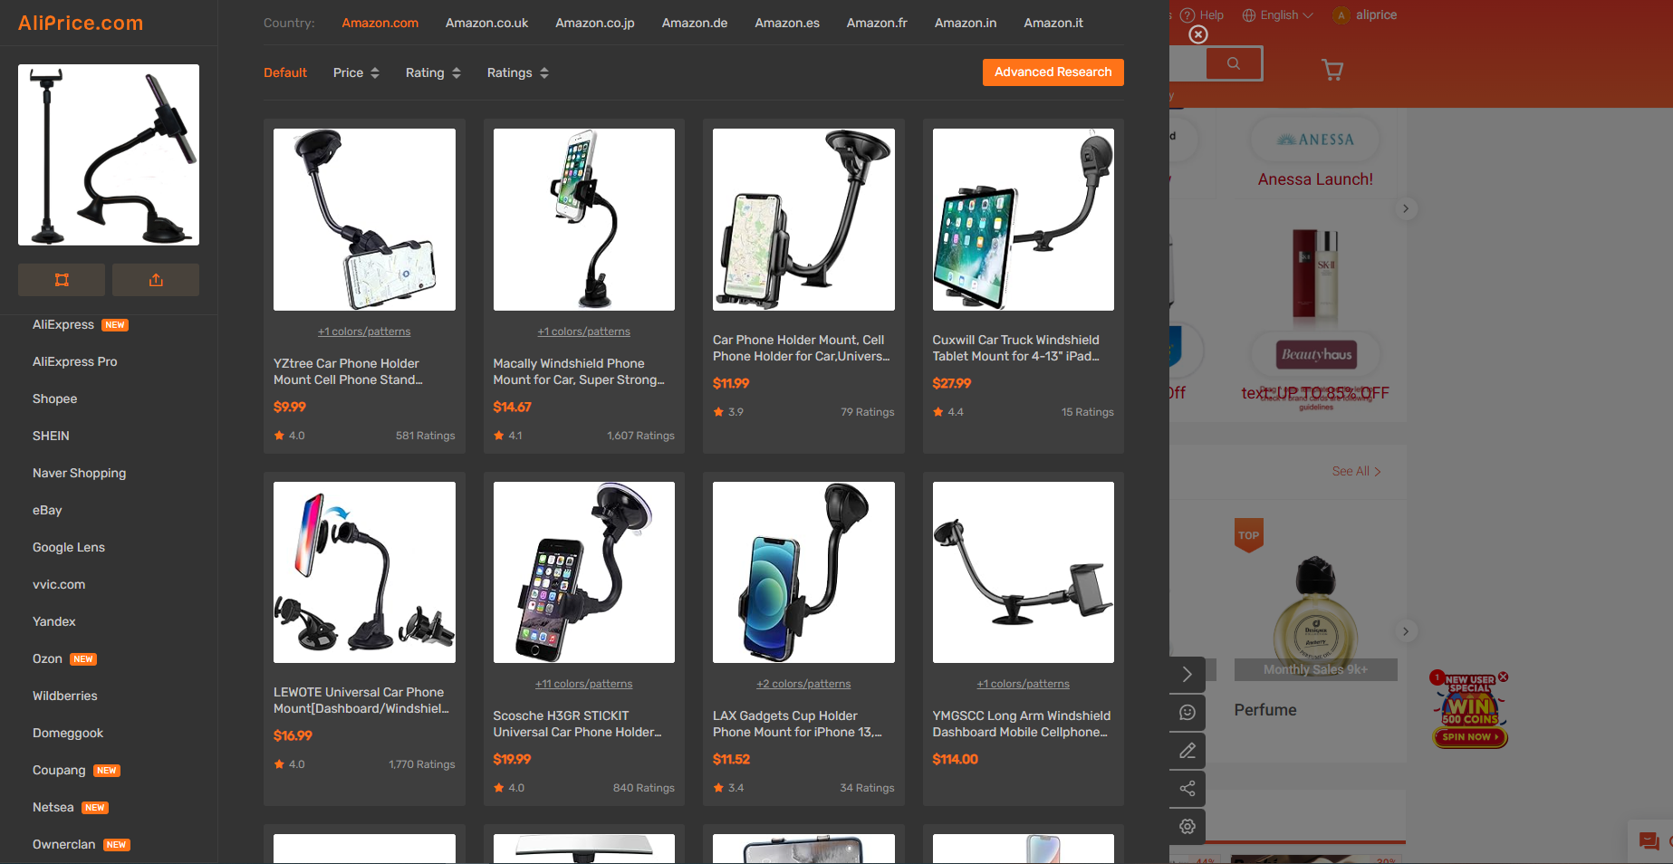Switch to Amazon.co.uk country tab
The width and height of the screenshot is (1673, 864).
tap(486, 23)
